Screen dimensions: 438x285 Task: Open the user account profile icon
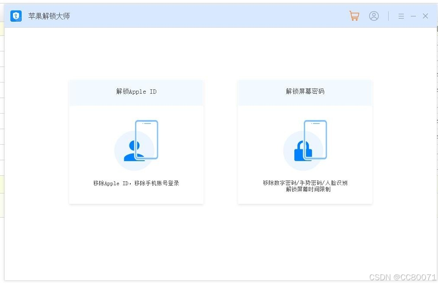click(374, 16)
